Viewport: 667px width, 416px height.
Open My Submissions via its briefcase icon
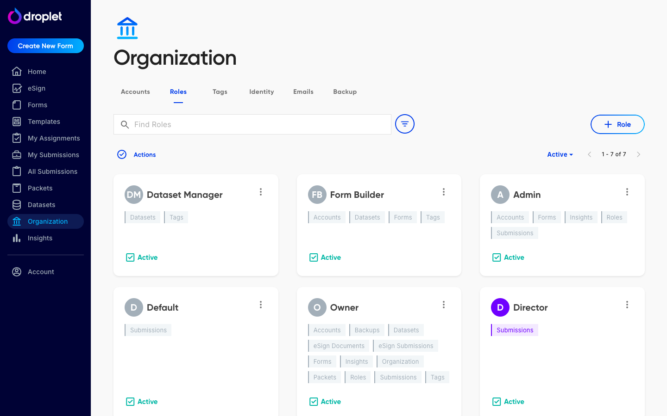pos(17,155)
